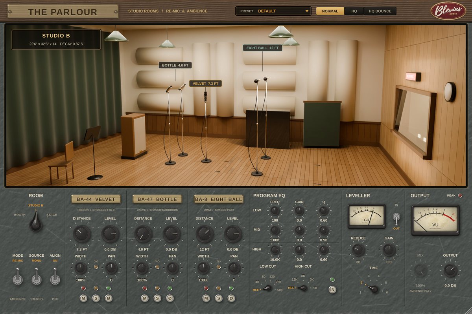
Task: Solo the BA-44 Velvet microphone
Action: click(96, 298)
